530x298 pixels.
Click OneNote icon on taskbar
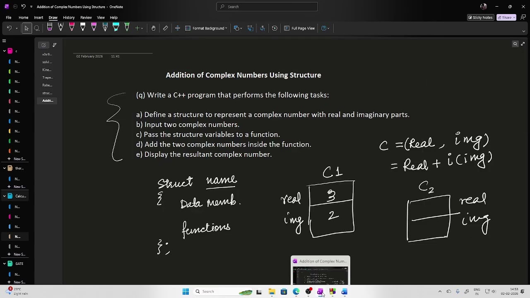tap(320, 292)
